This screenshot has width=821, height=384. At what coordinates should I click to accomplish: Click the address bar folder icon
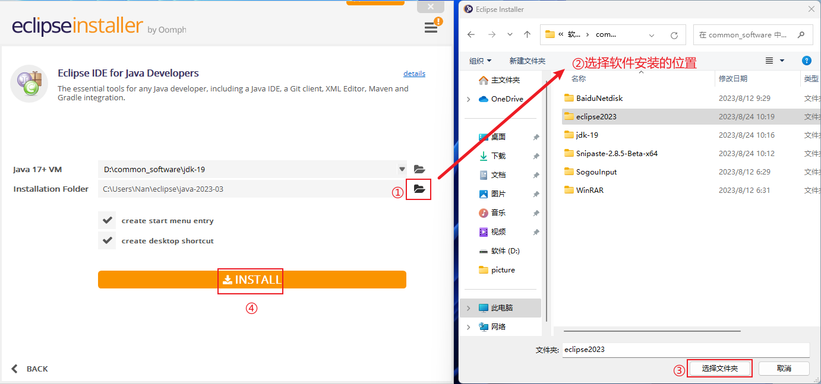pos(550,34)
